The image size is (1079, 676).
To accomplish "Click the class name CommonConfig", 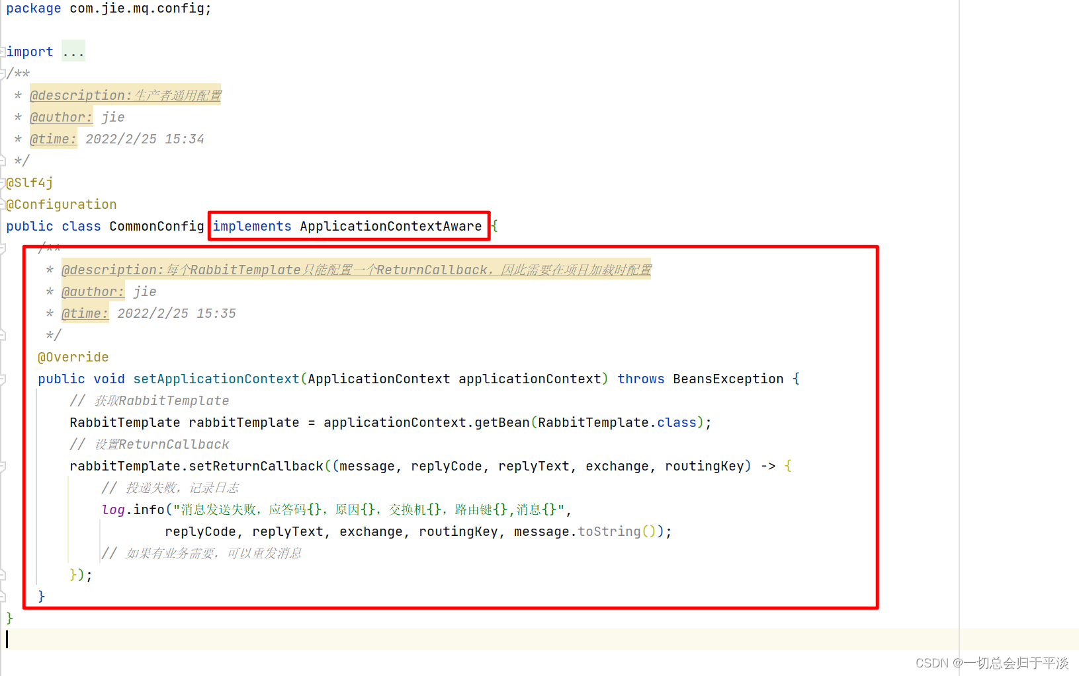I will pos(157,226).
